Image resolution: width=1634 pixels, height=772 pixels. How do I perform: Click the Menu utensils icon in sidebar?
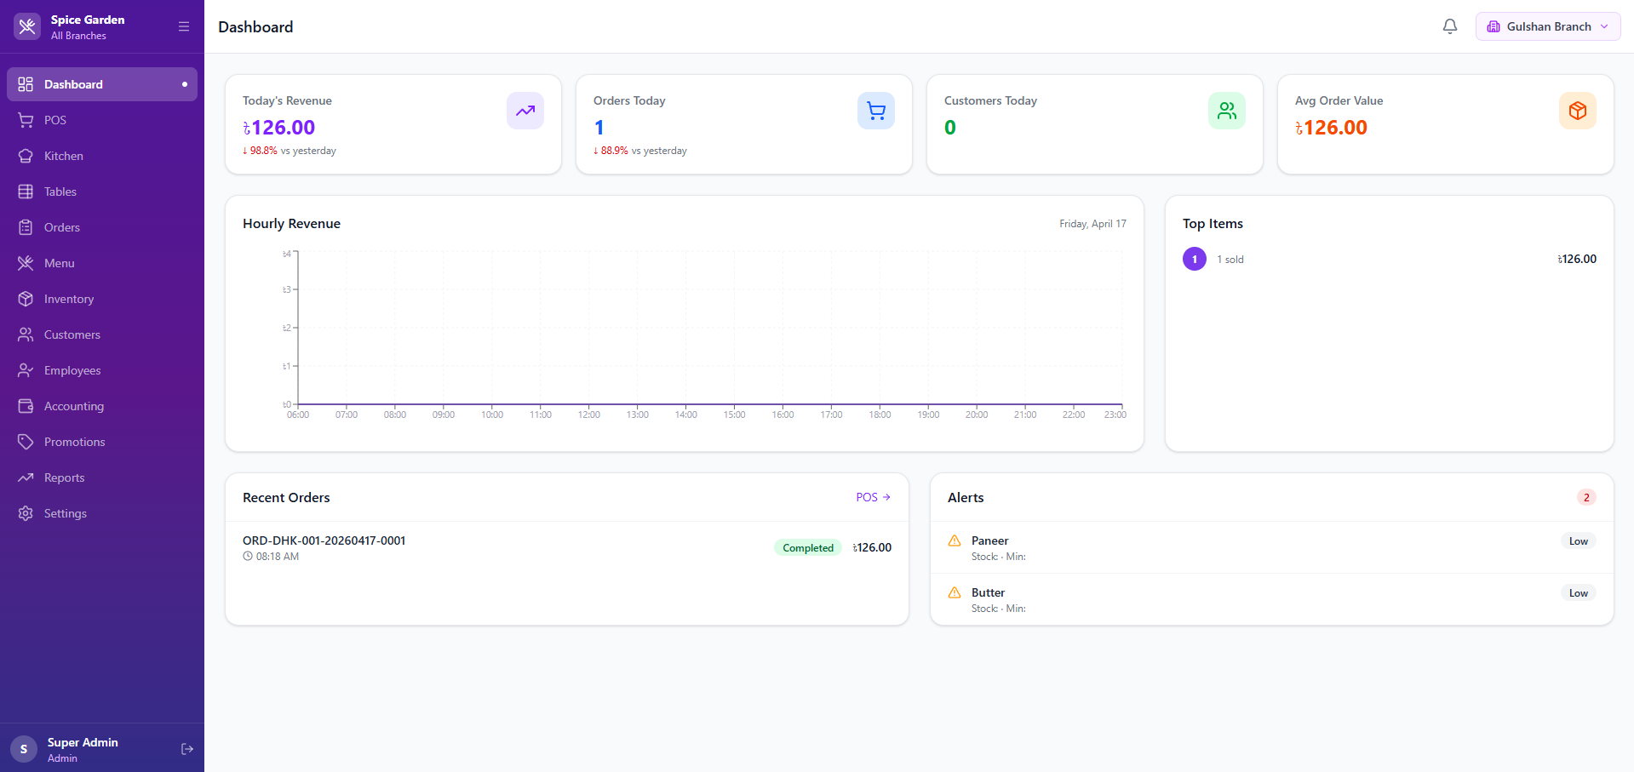tap(26, 263)
